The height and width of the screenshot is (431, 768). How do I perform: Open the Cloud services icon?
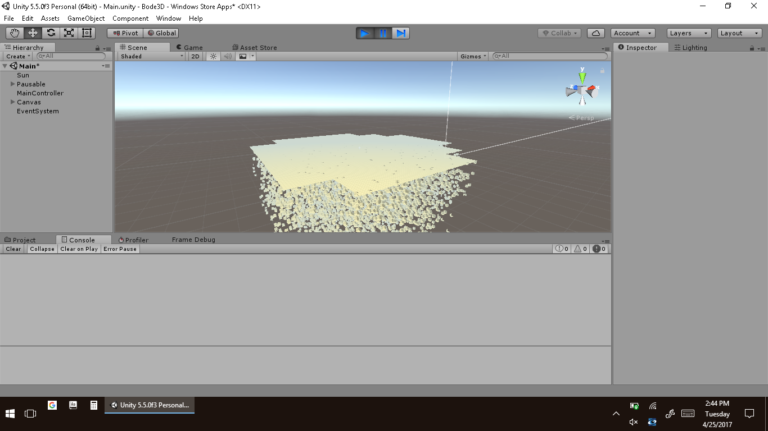(596, 33)
